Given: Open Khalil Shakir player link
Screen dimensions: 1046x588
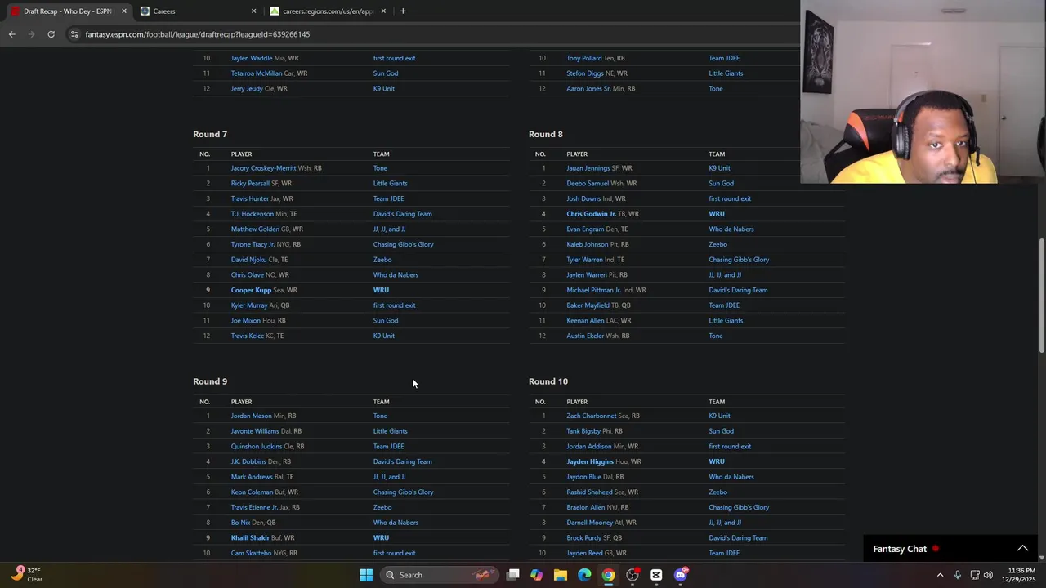Looking at the screenshot, I should [x=250, y=538].
